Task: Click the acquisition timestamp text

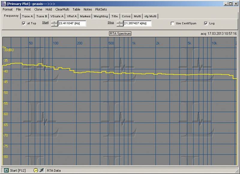Action: coord(219,34)
